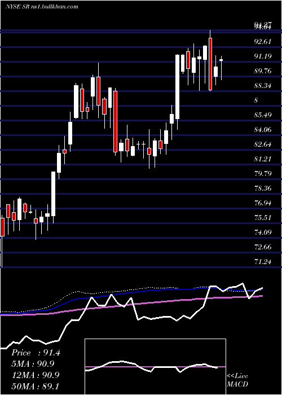Click the 76.94 price axis label
The width and height of the screenshot is (282, 395).
pyautogui.click(x=263, y=203)
